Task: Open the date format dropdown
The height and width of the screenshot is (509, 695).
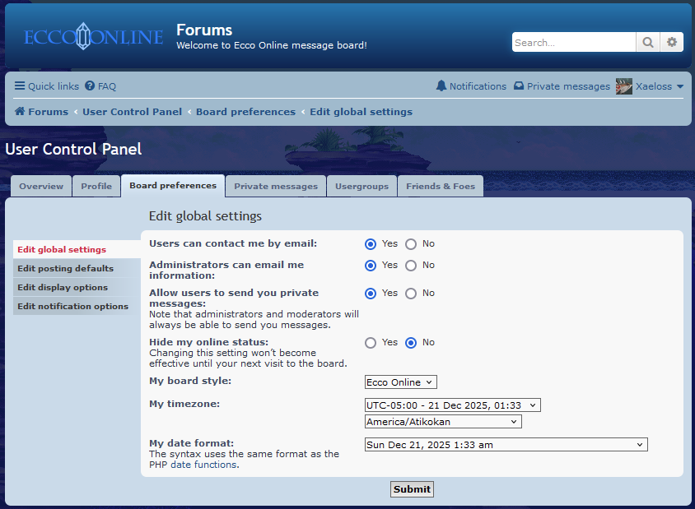Action: coord(506,445)
